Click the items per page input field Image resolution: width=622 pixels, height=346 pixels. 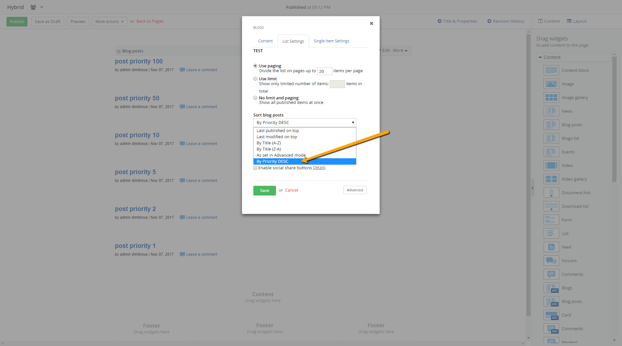(324, 71)
